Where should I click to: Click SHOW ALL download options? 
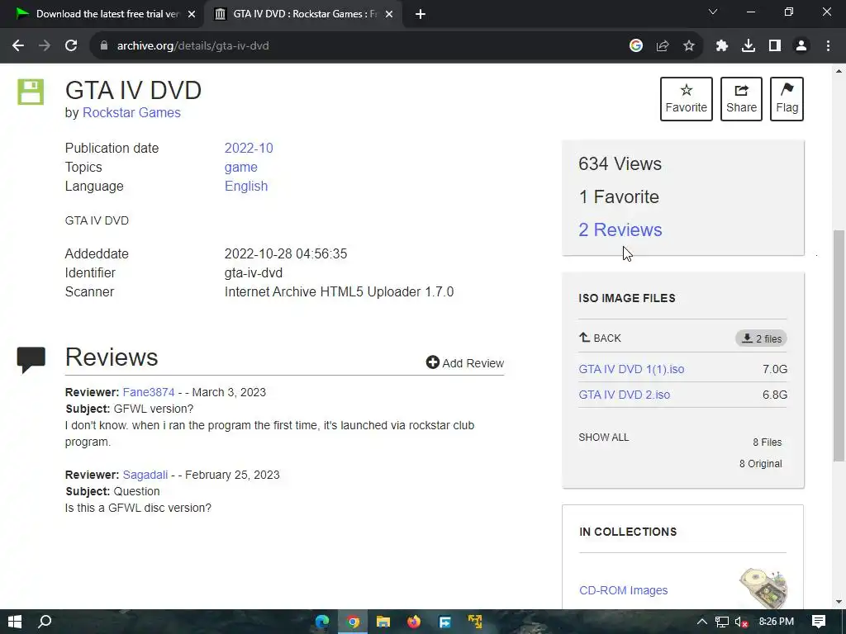[x=604, y=438]
